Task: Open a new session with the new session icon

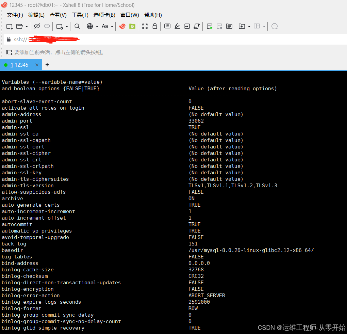Action: (x=10, y=26)
